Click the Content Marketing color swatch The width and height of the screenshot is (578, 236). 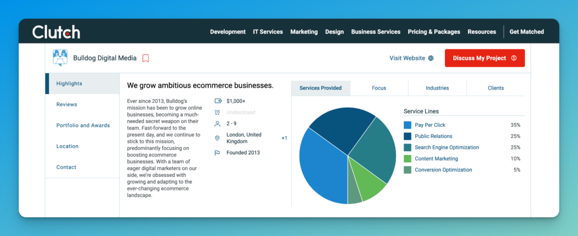(x=408, y=159)
